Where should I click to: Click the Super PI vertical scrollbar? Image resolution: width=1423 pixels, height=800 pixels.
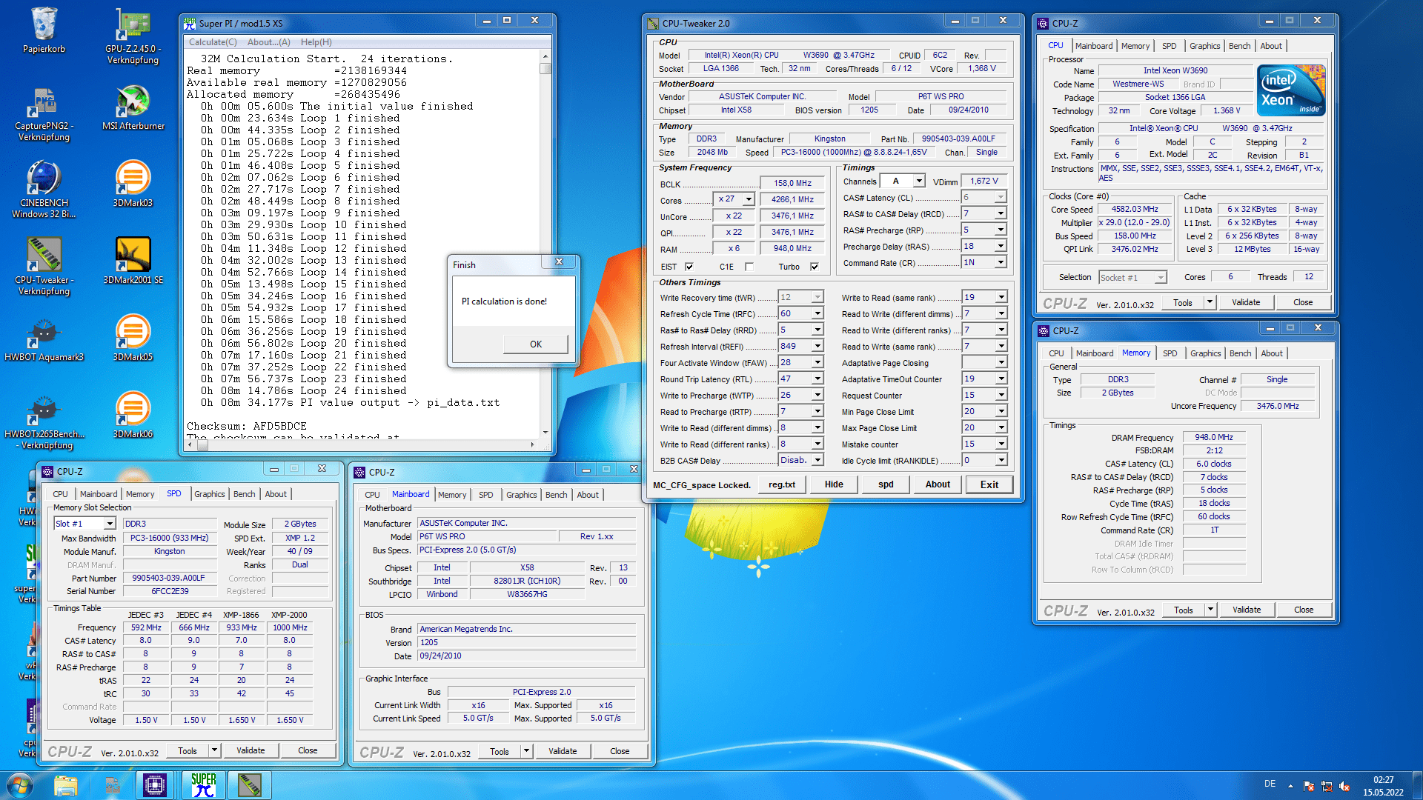[545, 244]
